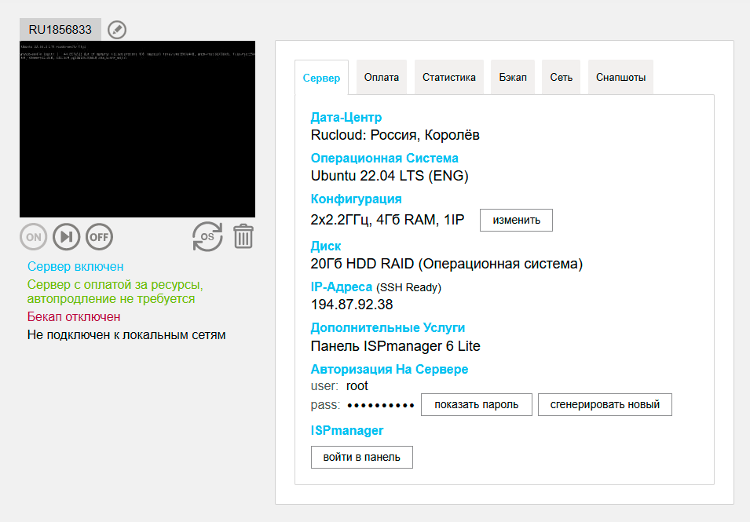Click the ON power icon
Screen dimensions: 750x522
point(31,237)
